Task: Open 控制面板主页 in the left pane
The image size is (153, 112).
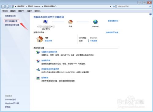Action: coord(10,16)
